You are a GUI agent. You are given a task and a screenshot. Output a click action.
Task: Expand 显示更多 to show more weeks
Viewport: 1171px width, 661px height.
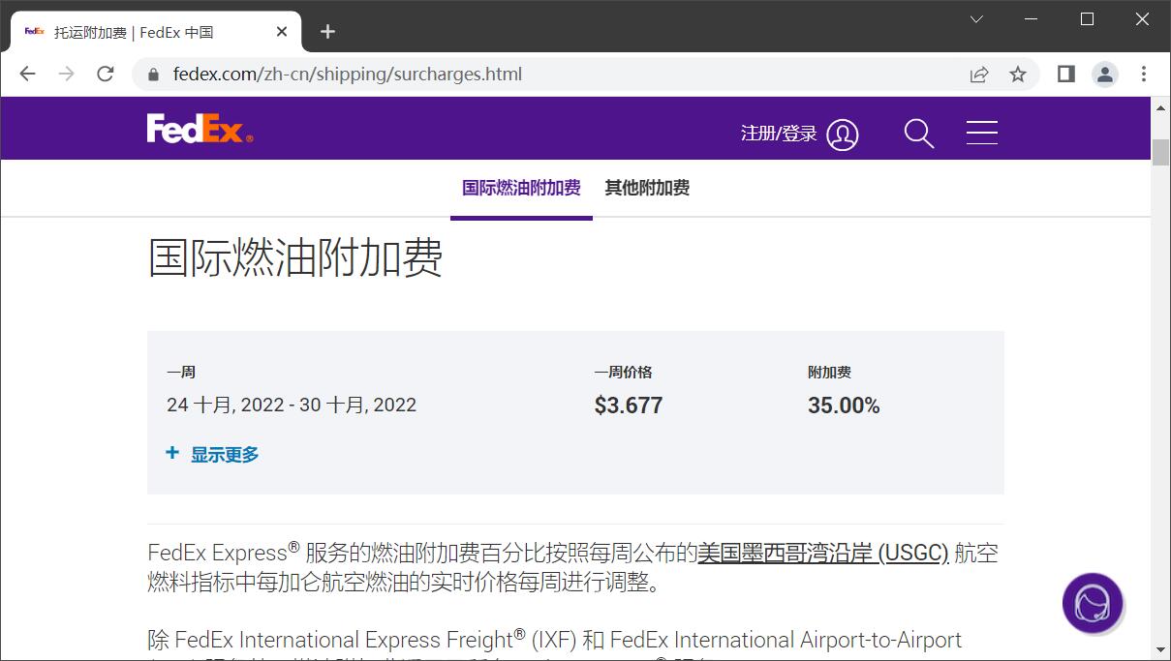(x=213, y=454)
